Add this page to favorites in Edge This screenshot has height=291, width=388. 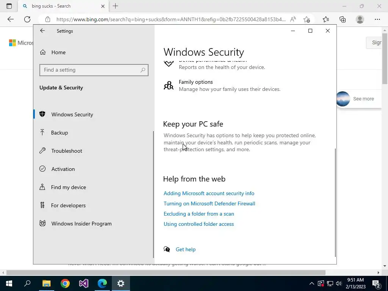tap(307, 19)
